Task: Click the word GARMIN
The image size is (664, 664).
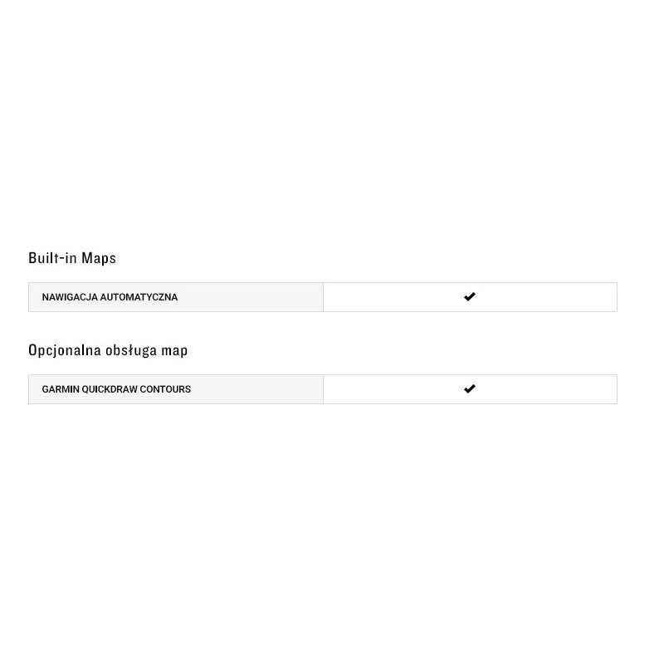Action: [x=60, y=389]
